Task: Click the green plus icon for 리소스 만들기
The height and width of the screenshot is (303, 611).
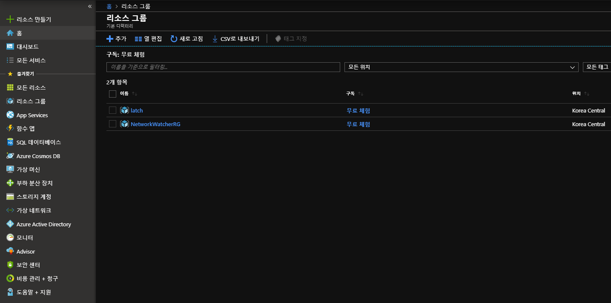Action: pyautogui.click(x=10, y=19)
